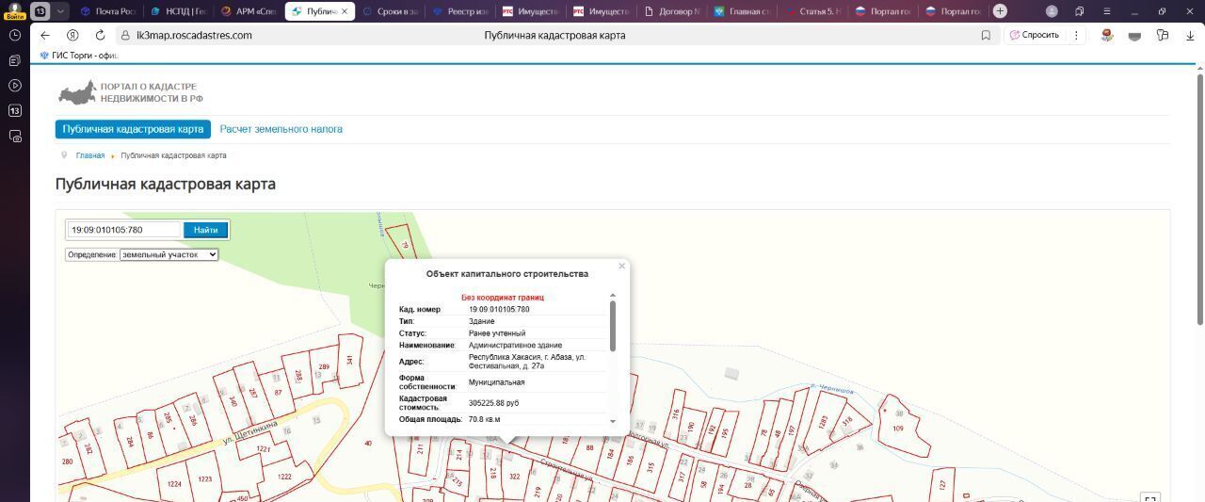Open the media player icon in sidebar
Viewport: 1205px width, 502px height.
pyautogui.click(x=15, y=86)
